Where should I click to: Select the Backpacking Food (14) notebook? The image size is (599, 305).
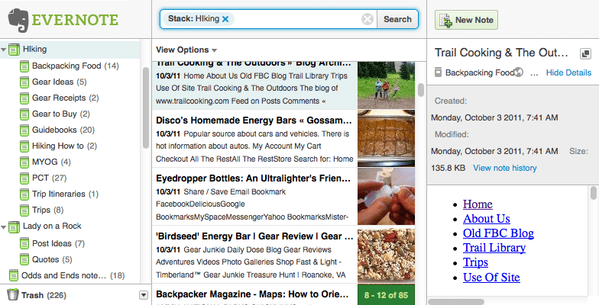pos(75,66)
